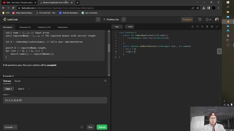
Task: Click the description scrollbar thumb
Action: (109, 48)
